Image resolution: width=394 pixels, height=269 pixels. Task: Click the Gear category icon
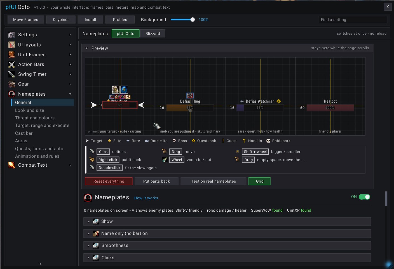(x=11, y=84)
